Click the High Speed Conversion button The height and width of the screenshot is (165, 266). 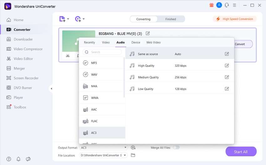click(235, 19)
